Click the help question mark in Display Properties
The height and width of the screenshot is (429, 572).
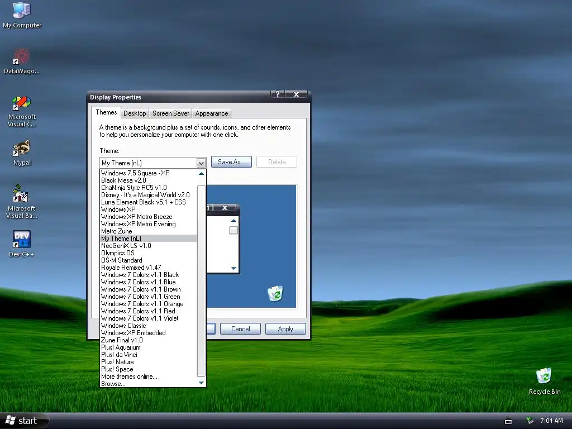[x=277, y=94]
